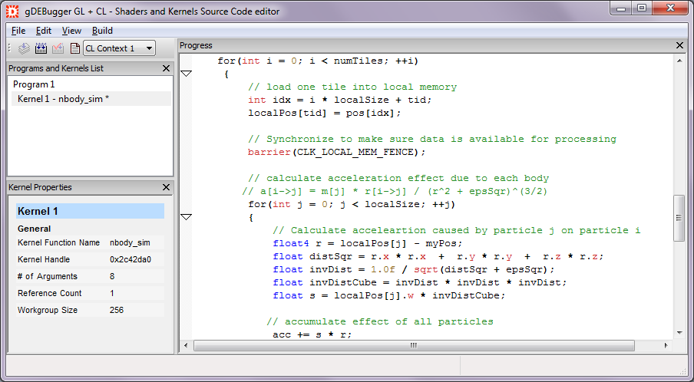Click the barrier(CLK_LOCAL_MEM_FENCE) code line
694x382 pixels.
(x=336, y=152)
